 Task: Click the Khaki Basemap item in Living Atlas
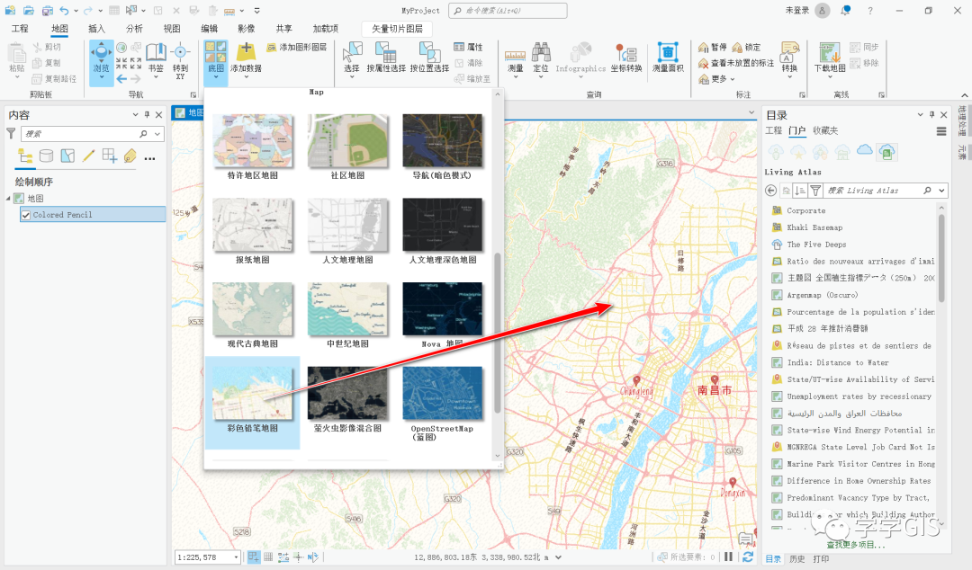814,227
